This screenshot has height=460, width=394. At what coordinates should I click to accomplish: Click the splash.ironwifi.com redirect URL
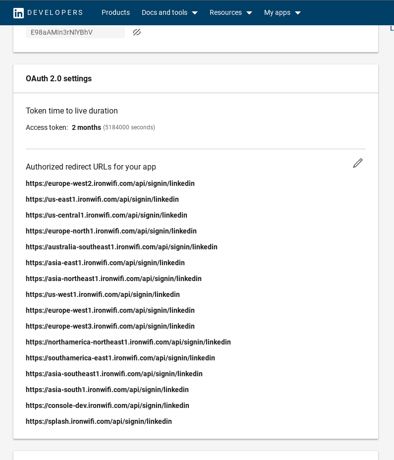pyautogui.click(x=99, y=421)
